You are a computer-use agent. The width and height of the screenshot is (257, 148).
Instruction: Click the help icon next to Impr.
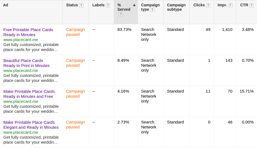point(230,5)
